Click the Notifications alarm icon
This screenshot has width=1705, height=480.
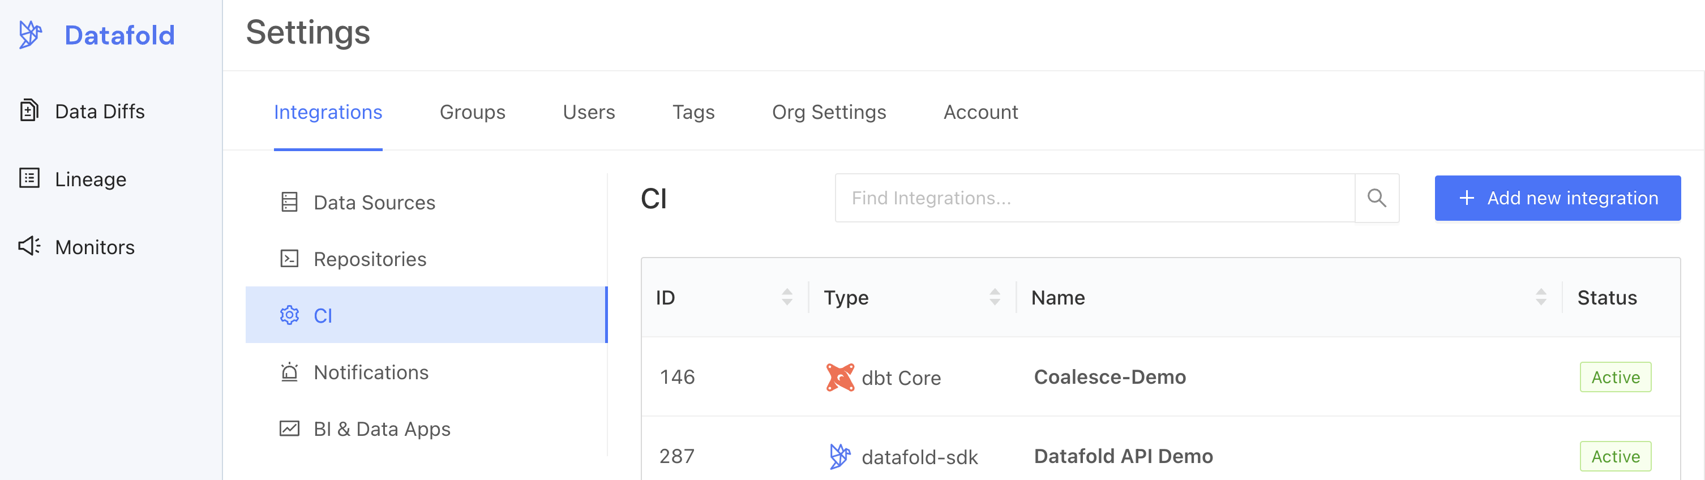coord(289,372)
